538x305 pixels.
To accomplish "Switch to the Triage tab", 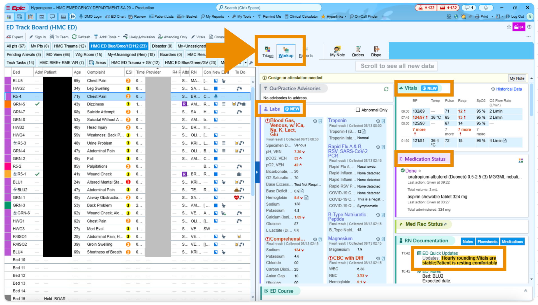I will [x=268, y=51].
